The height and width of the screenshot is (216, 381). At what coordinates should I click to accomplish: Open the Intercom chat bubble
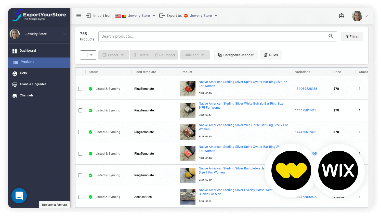coord(19,196)
